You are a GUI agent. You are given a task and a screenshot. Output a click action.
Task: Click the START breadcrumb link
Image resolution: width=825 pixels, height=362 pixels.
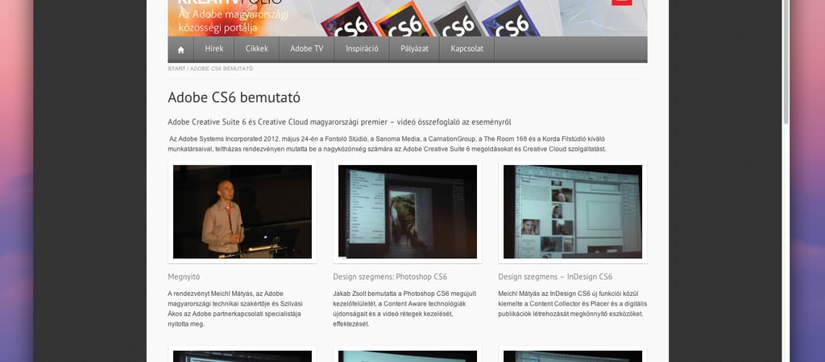pos(176,68)
